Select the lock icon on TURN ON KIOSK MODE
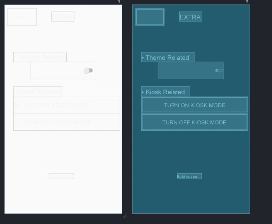The height and width of the screenshot is (224, 272). (17, 105)
